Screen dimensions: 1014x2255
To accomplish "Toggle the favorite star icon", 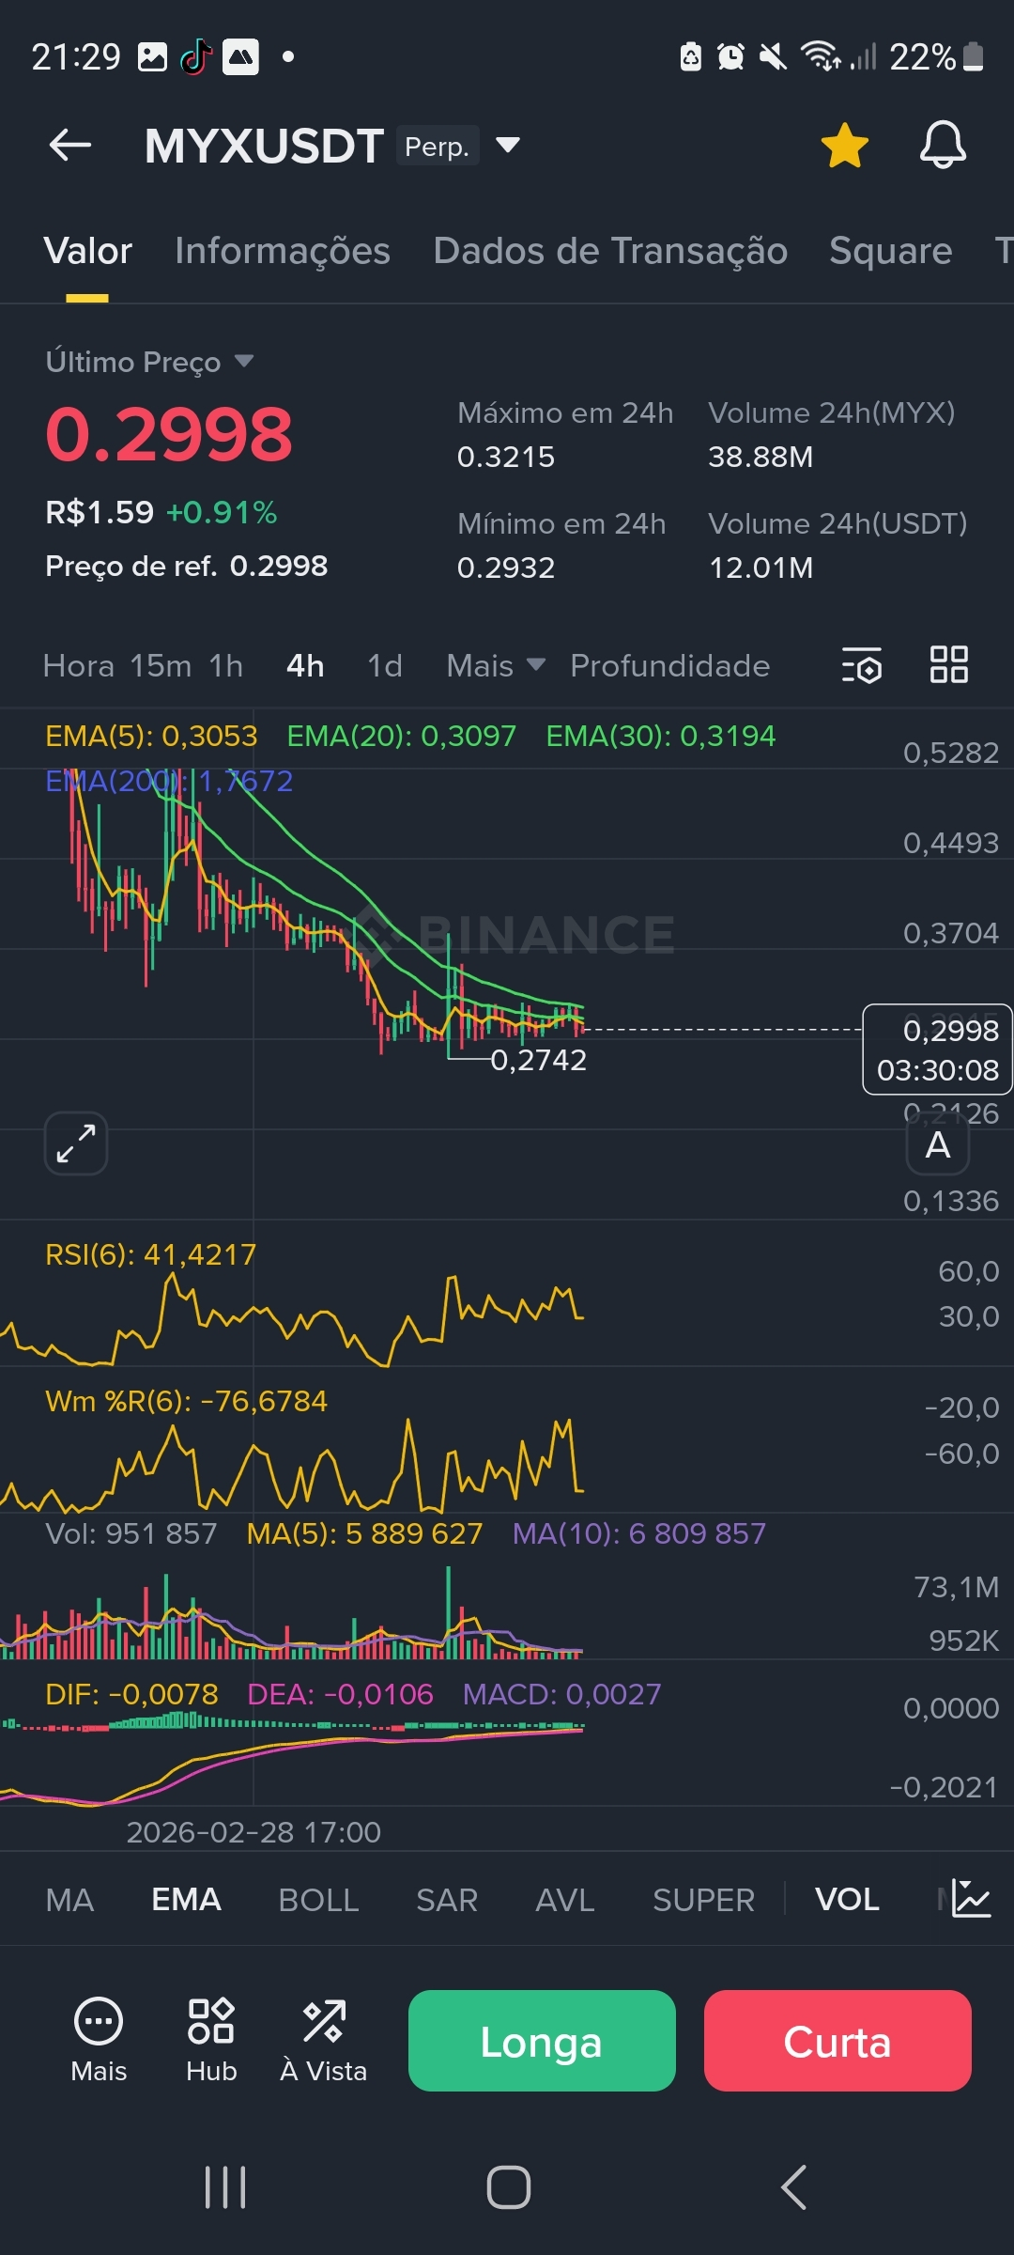I will [x=844, y=146].
